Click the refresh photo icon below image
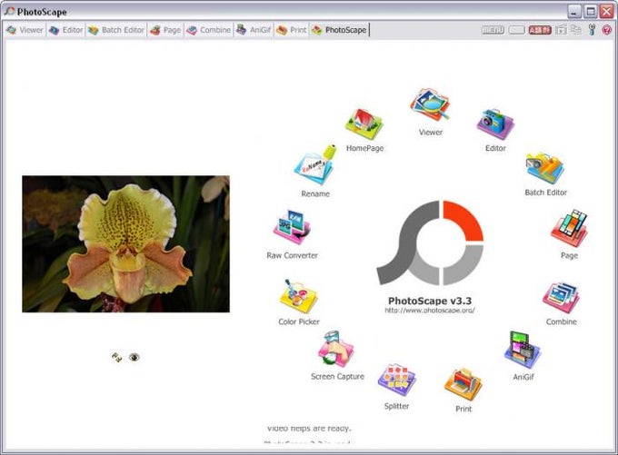The height and width of the screenshot is (455, 618). click(x=116, y=357)
